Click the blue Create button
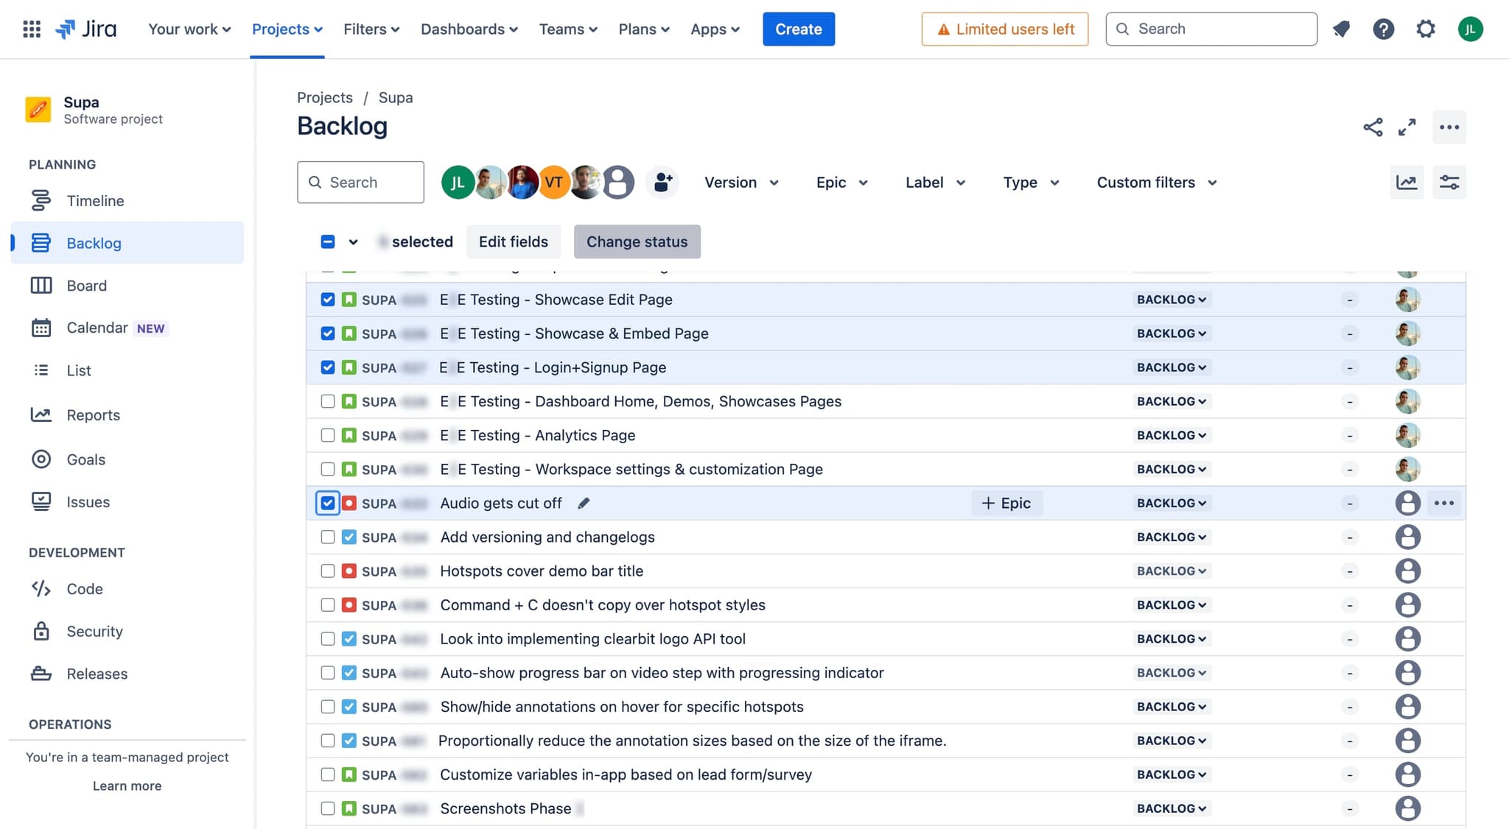 click(798, 29)
